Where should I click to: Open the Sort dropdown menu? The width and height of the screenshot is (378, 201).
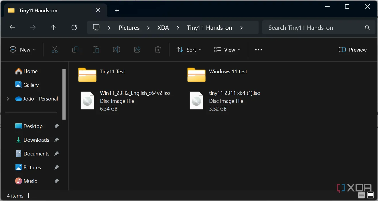click(189, 50)
